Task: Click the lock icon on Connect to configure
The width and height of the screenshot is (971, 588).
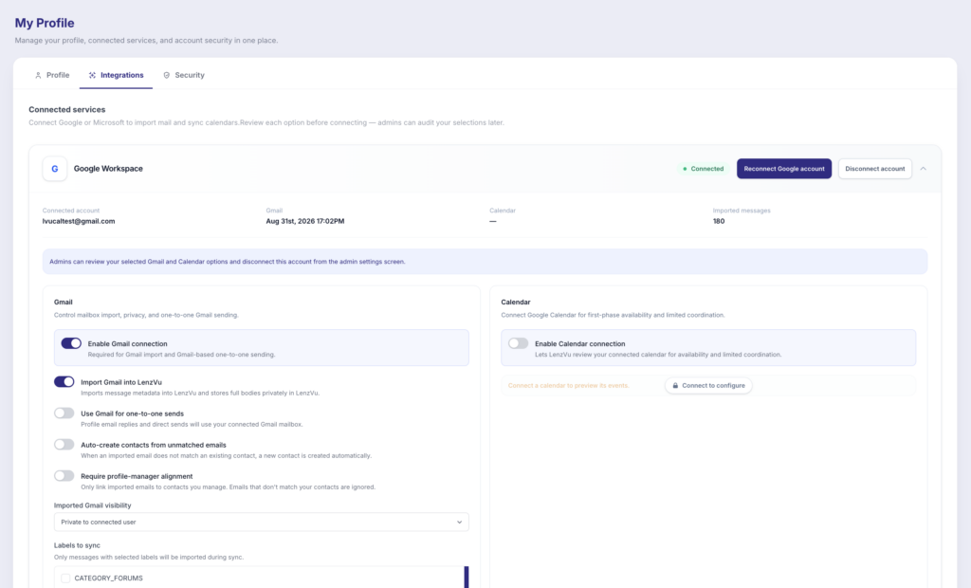Action: point(675,385)
